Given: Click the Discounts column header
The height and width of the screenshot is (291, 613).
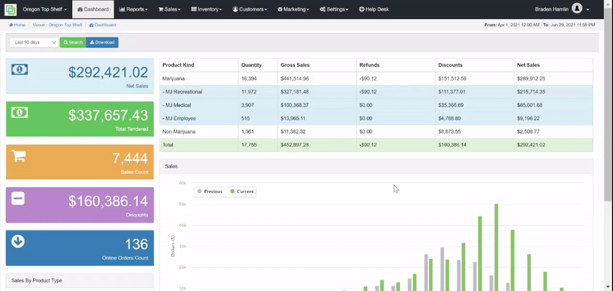Looking at the screenshot, I should click(451, 65).
